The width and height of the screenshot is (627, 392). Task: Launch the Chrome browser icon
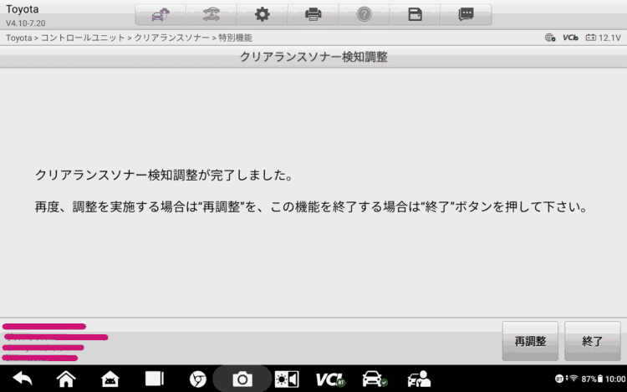198,379
